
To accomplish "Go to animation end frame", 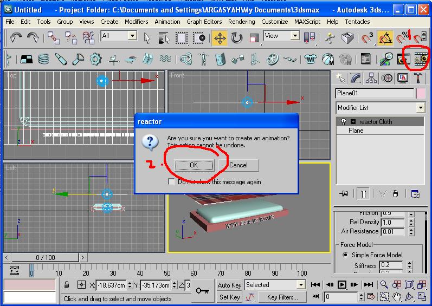I will click(369, 284).
